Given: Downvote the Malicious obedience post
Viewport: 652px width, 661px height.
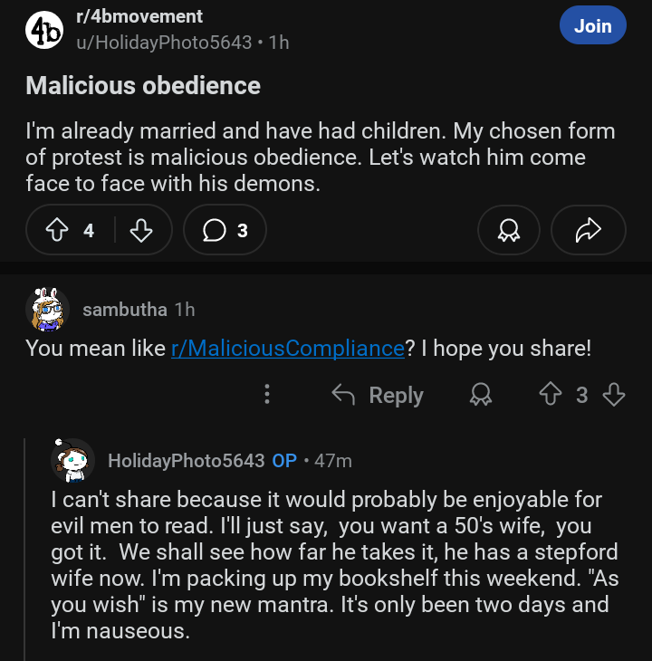Looking at the screenshot, I should (x=141, y=231).
